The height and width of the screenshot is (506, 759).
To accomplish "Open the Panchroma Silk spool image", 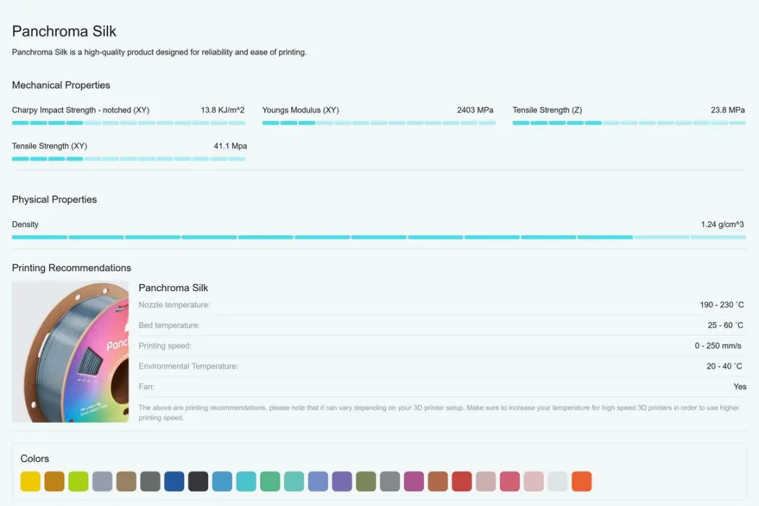I will click(71, 351).
